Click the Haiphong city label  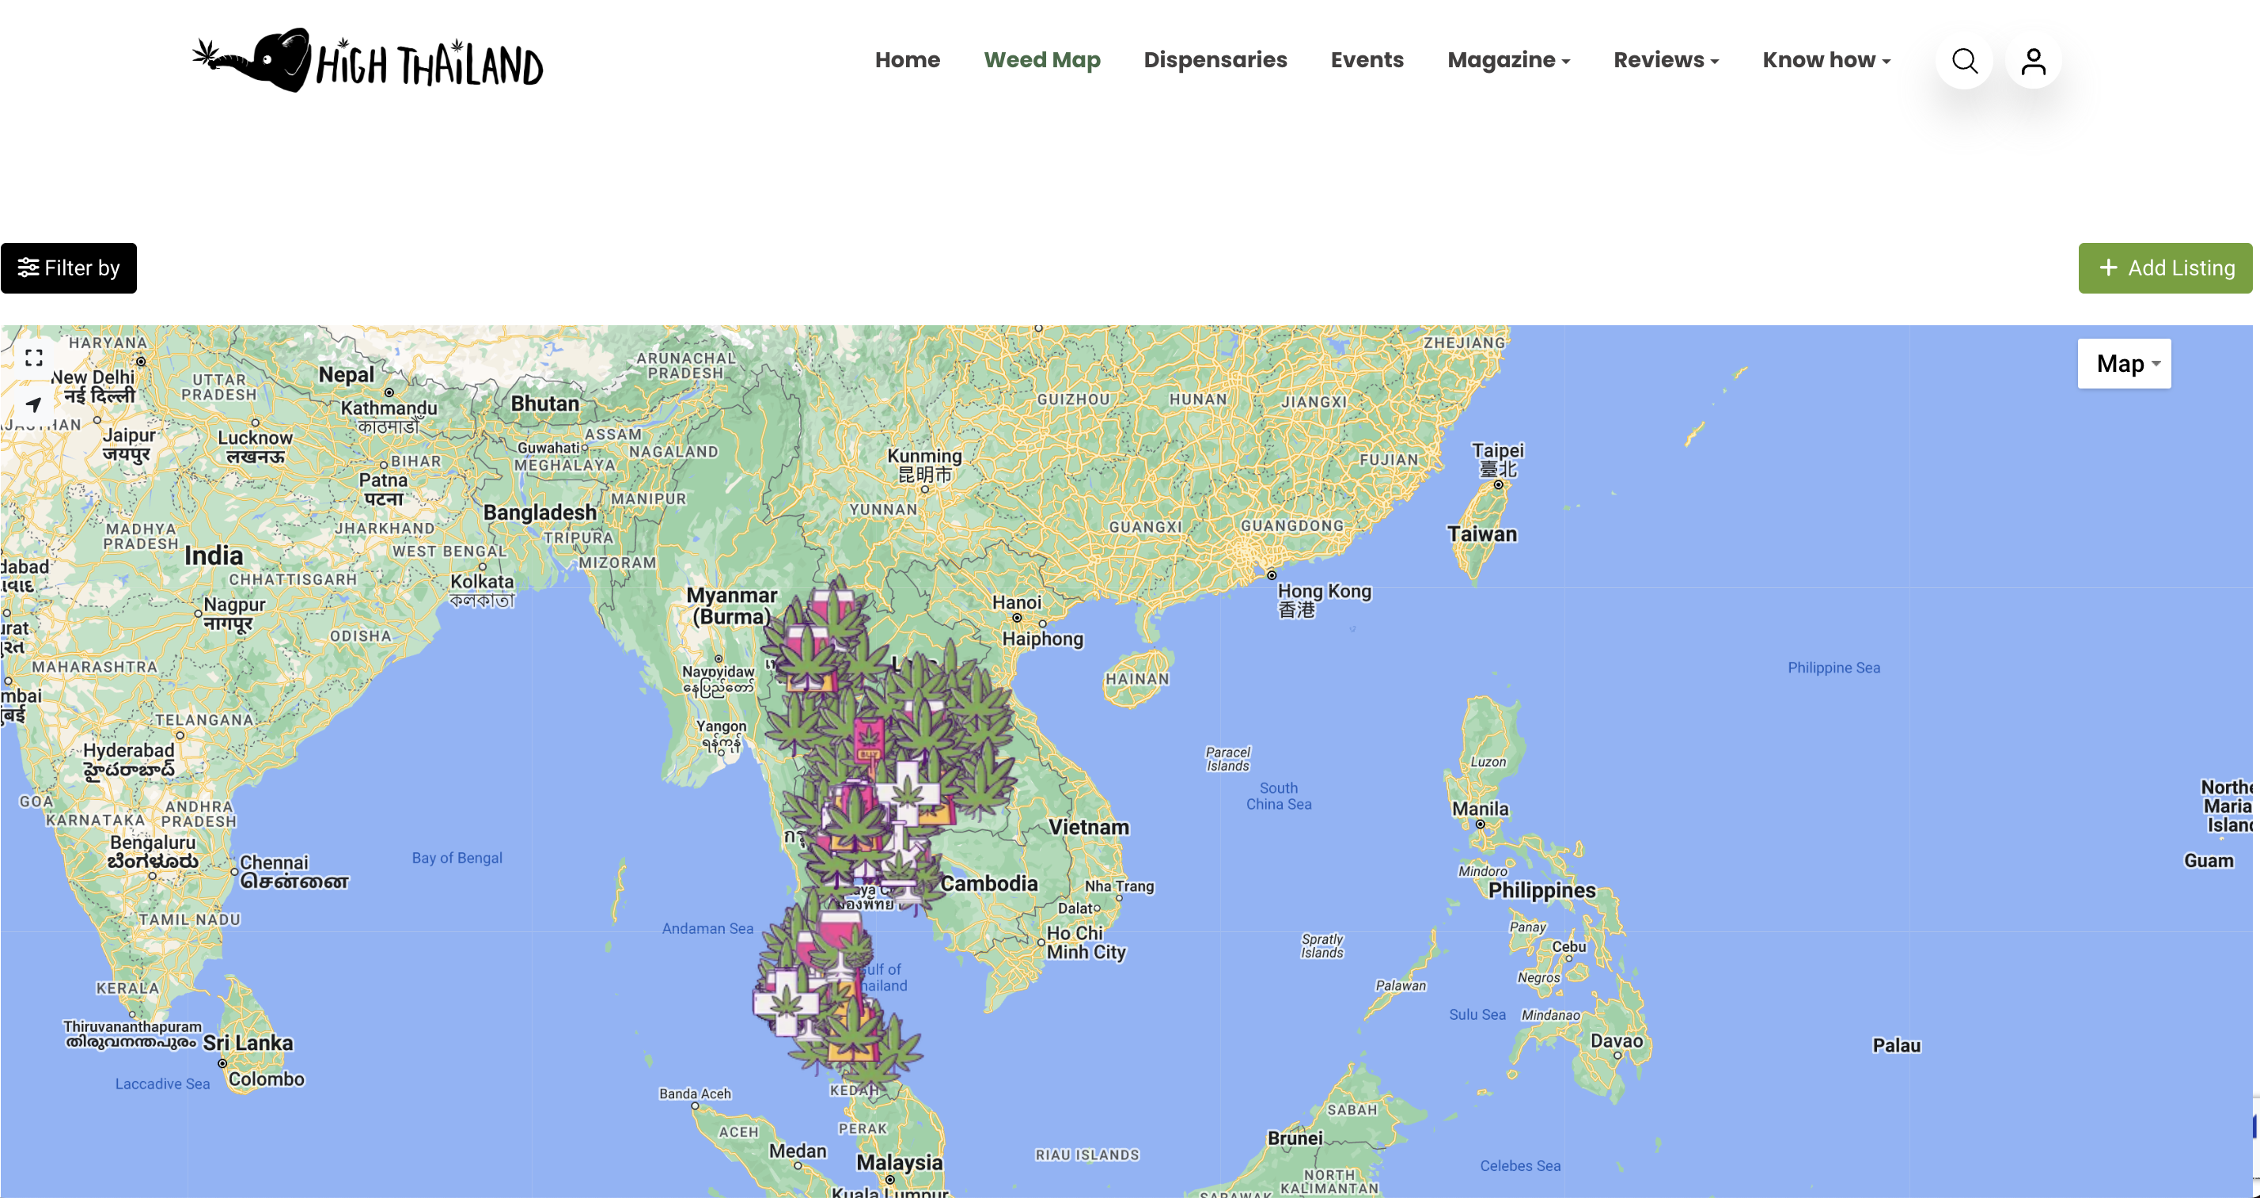(1042, 639)
